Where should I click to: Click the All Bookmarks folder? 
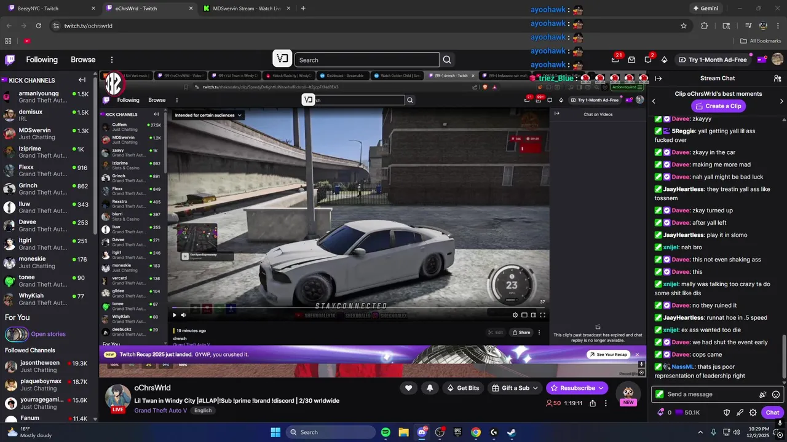point(761,41)
